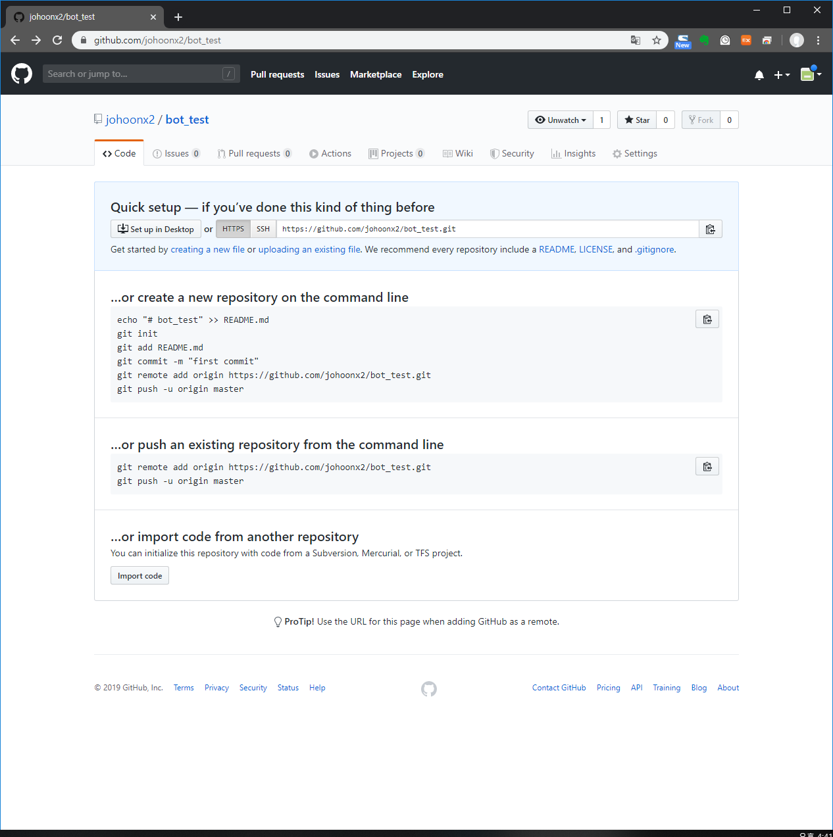Select the SSH clone protocol
The width and height of the screenshot is (833, 837).
(x=263, y=229)
